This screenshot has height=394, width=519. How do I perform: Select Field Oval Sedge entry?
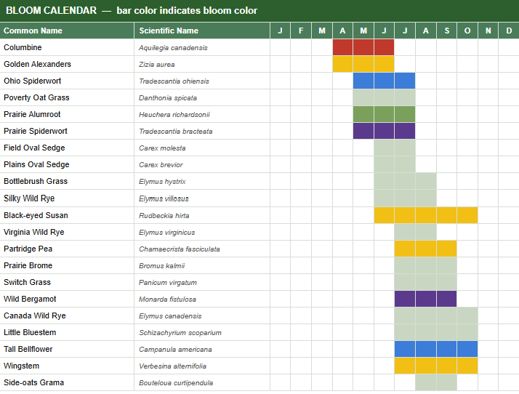(34, 148)
